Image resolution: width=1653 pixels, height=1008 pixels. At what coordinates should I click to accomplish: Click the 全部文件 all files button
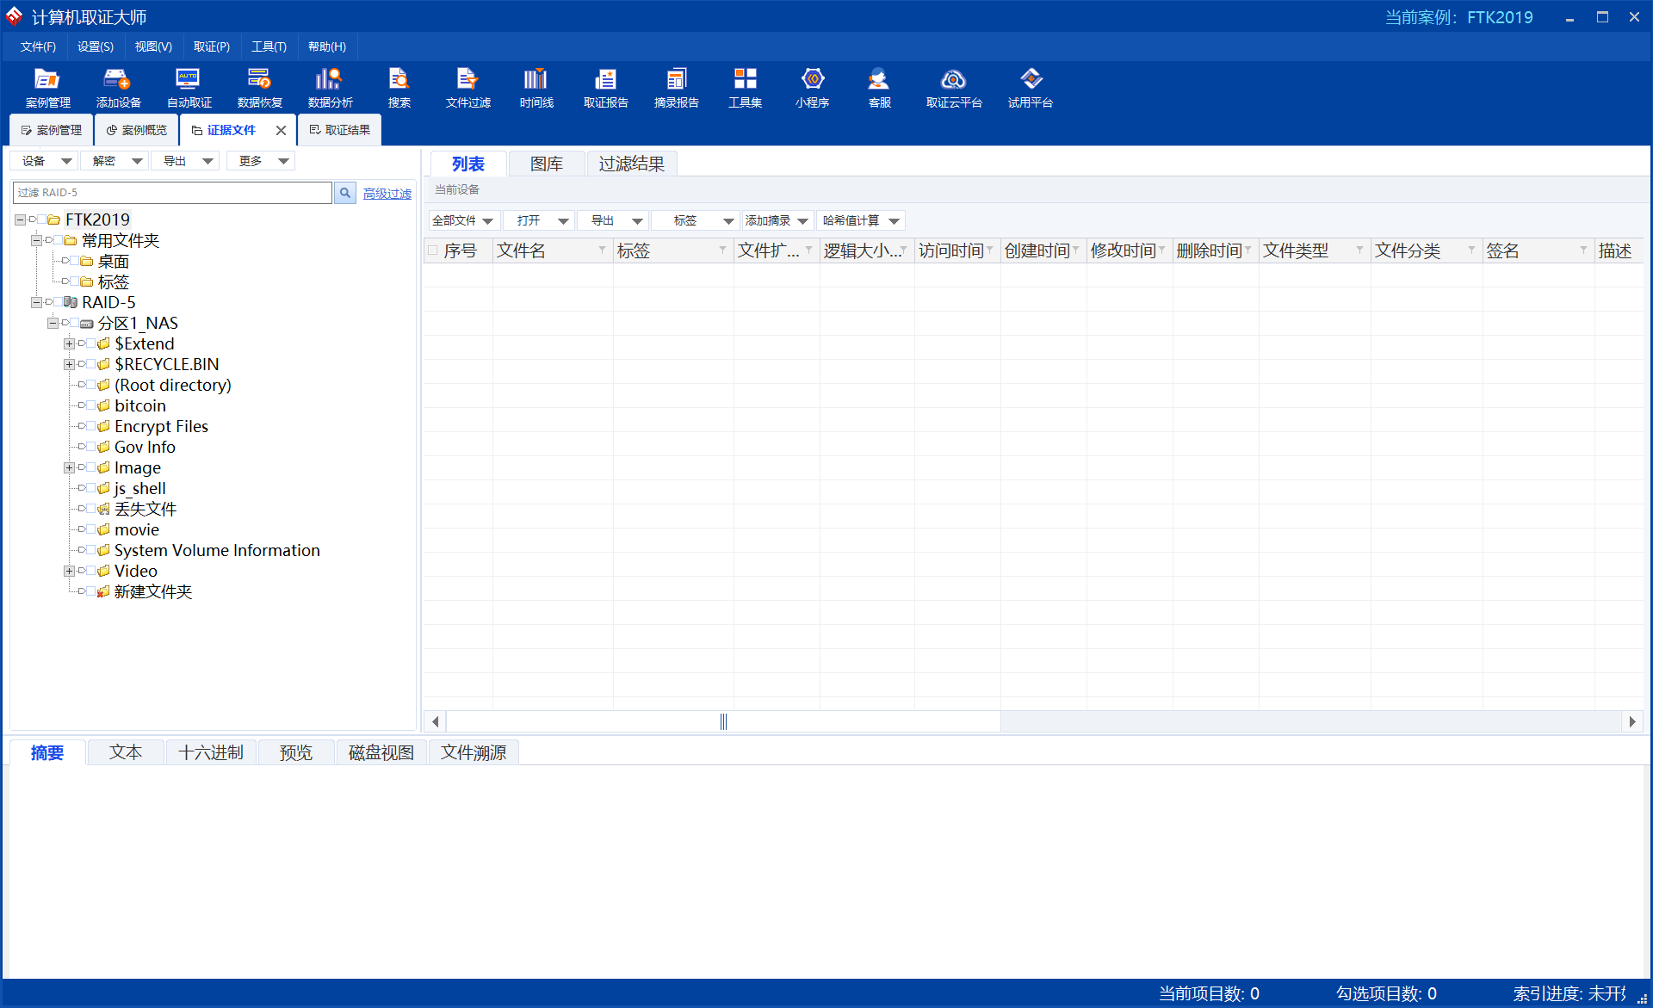pos(454,221)
